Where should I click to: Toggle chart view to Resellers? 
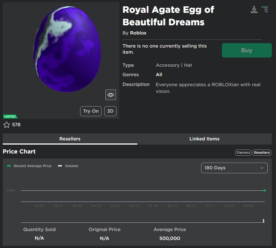(262, 152)
